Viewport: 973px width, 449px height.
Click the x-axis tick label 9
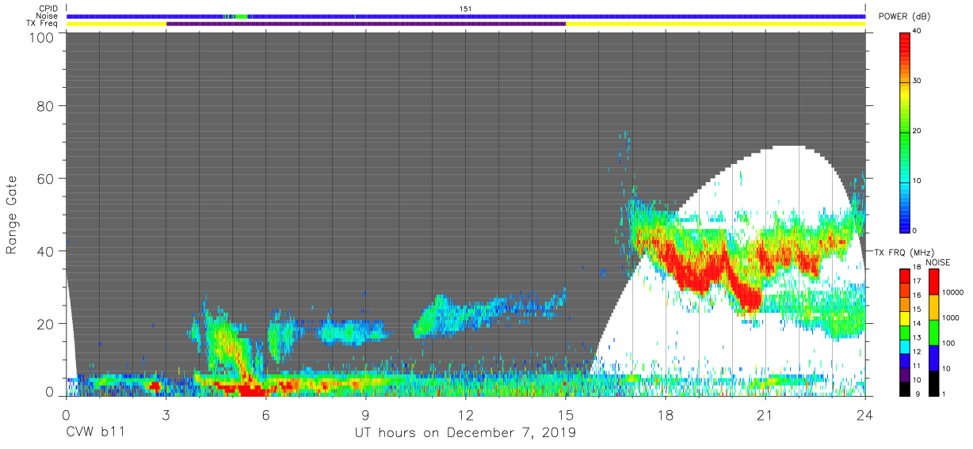coord(366,414)
